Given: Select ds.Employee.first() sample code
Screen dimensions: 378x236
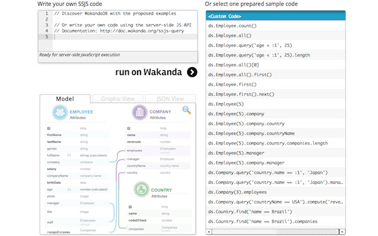Looking at the screenshot, I should click(276, 84).
